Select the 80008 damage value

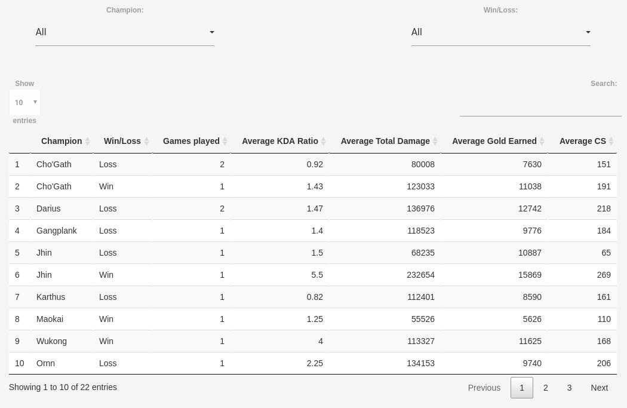point(423,164)
